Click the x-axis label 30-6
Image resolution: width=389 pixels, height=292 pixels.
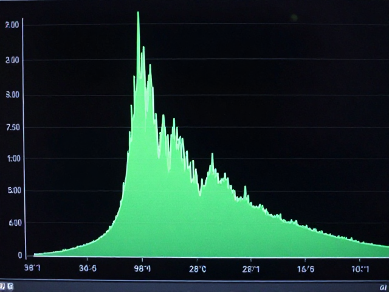(88, 268)
